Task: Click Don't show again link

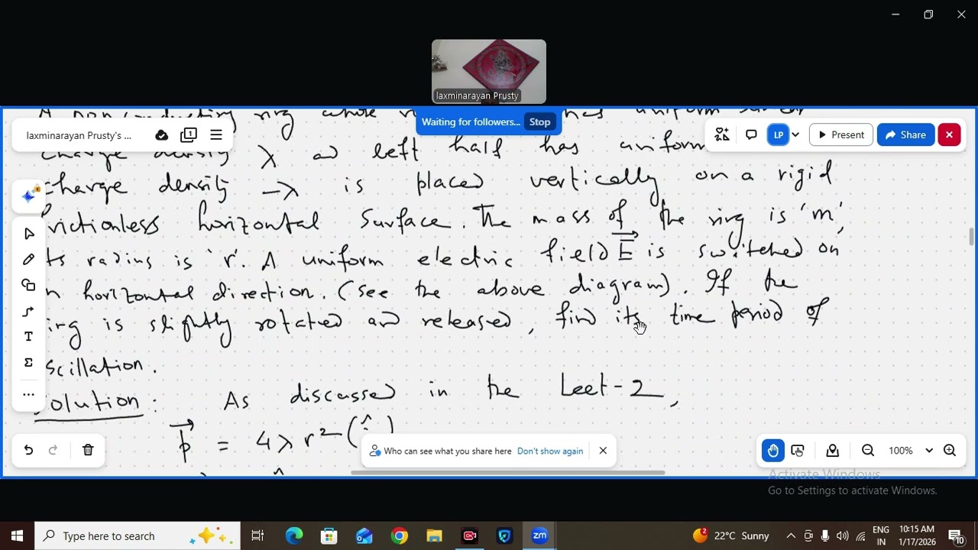Action: [550, 451]
